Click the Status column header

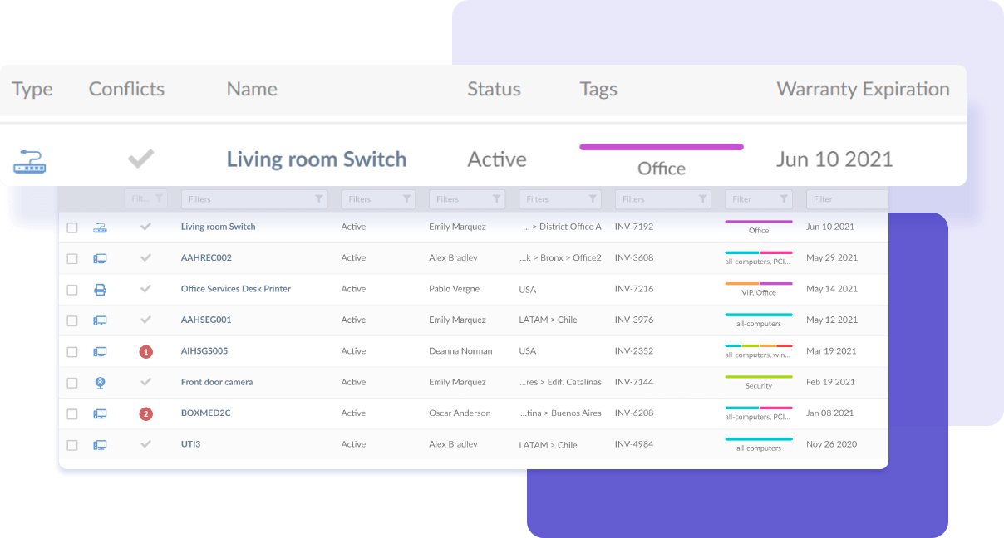tap(494, 90)
